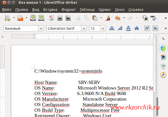
Task: Toggle underline formatting
Action: coord(128,28)
